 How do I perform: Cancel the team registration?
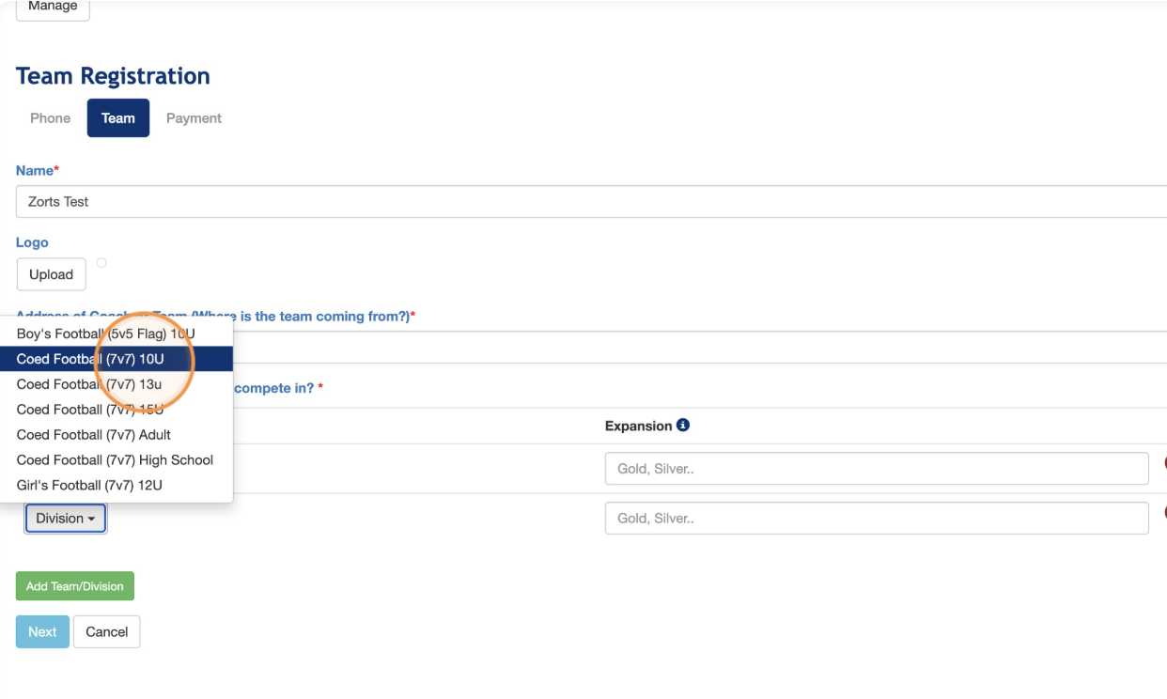(106, 632)
